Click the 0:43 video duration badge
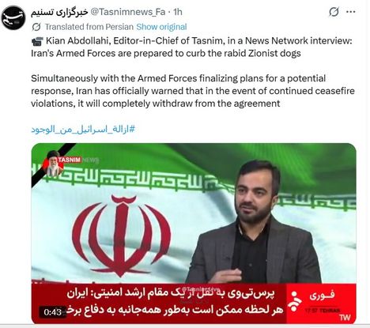The width and height of the screenshot is (370, 328). (53, 312)
